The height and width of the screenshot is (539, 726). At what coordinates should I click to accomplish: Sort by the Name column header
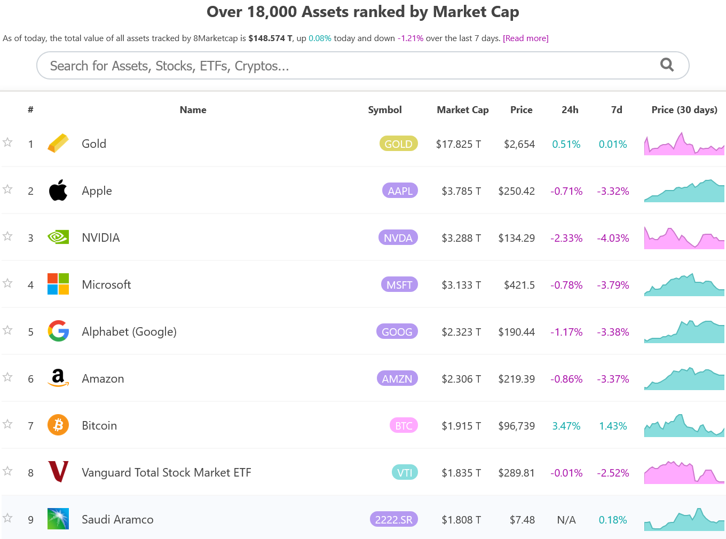193,109
